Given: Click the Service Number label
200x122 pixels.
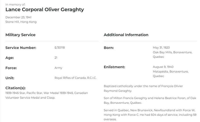Looking at the screenshot, I should click(21, 48).
